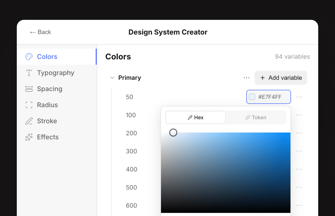Select the 300 variable row label
This screenshot has width=335, height=216.
(x=131, y=151)
